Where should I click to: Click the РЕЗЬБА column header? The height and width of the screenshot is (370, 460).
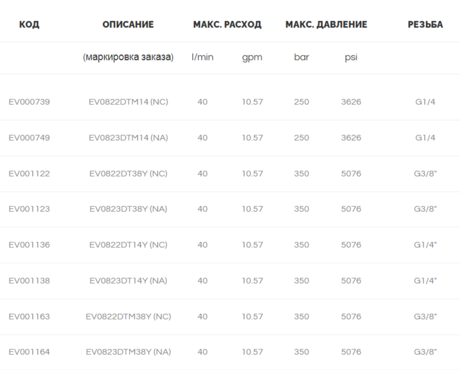click(425, 24)
